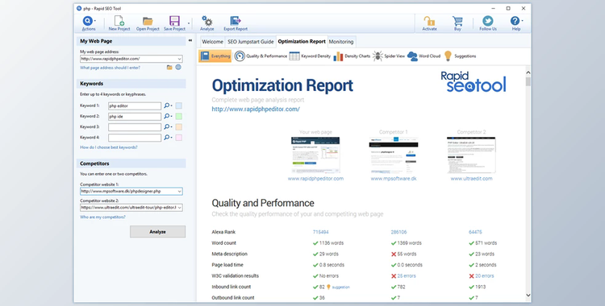The image size is (605, 306).
Task: Click search magnifier beside Keyword 1
Action: click(167, 105)
